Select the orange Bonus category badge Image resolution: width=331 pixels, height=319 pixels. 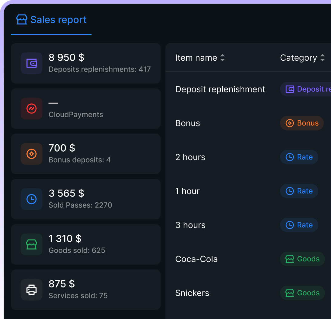point(302,123)
